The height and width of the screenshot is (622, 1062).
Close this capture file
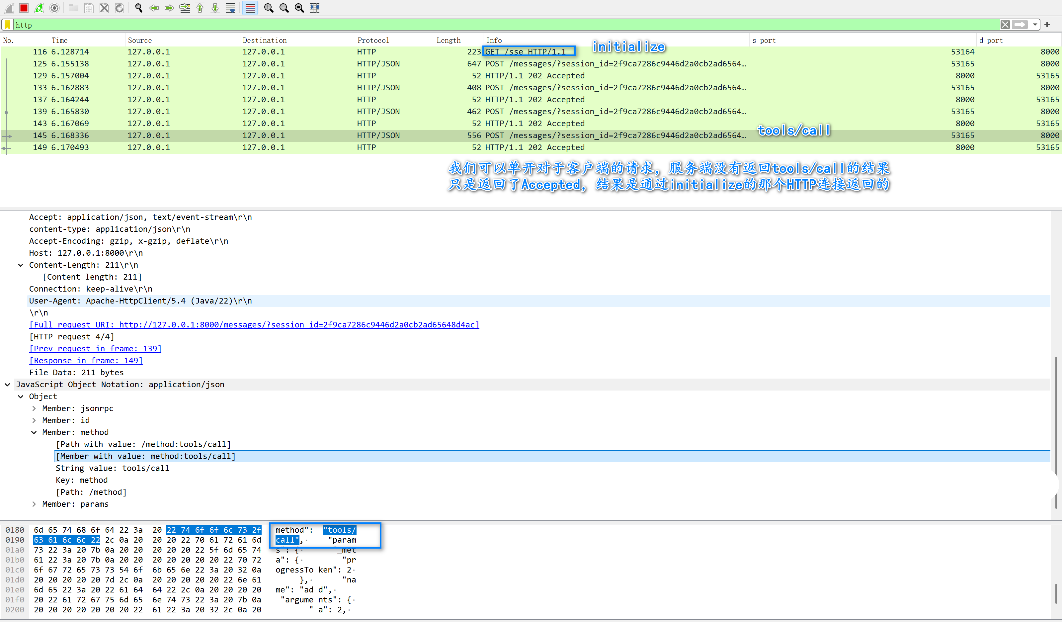(104, 8)
